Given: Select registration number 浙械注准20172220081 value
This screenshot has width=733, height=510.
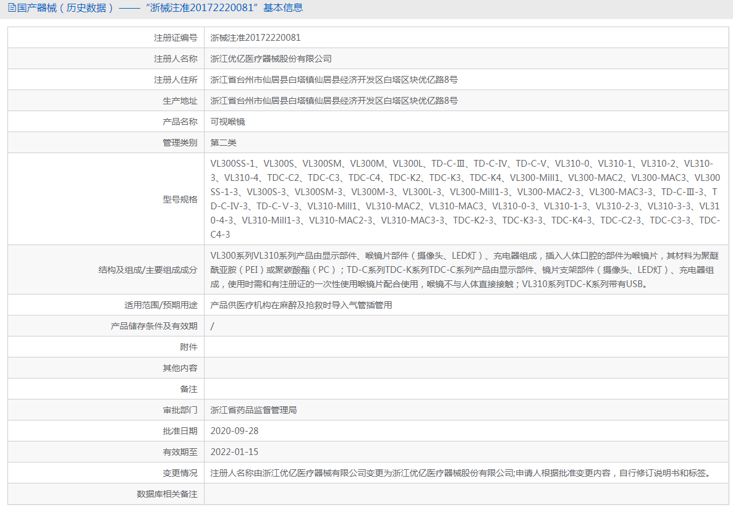Looking at the screenshot, I should 255,37.
